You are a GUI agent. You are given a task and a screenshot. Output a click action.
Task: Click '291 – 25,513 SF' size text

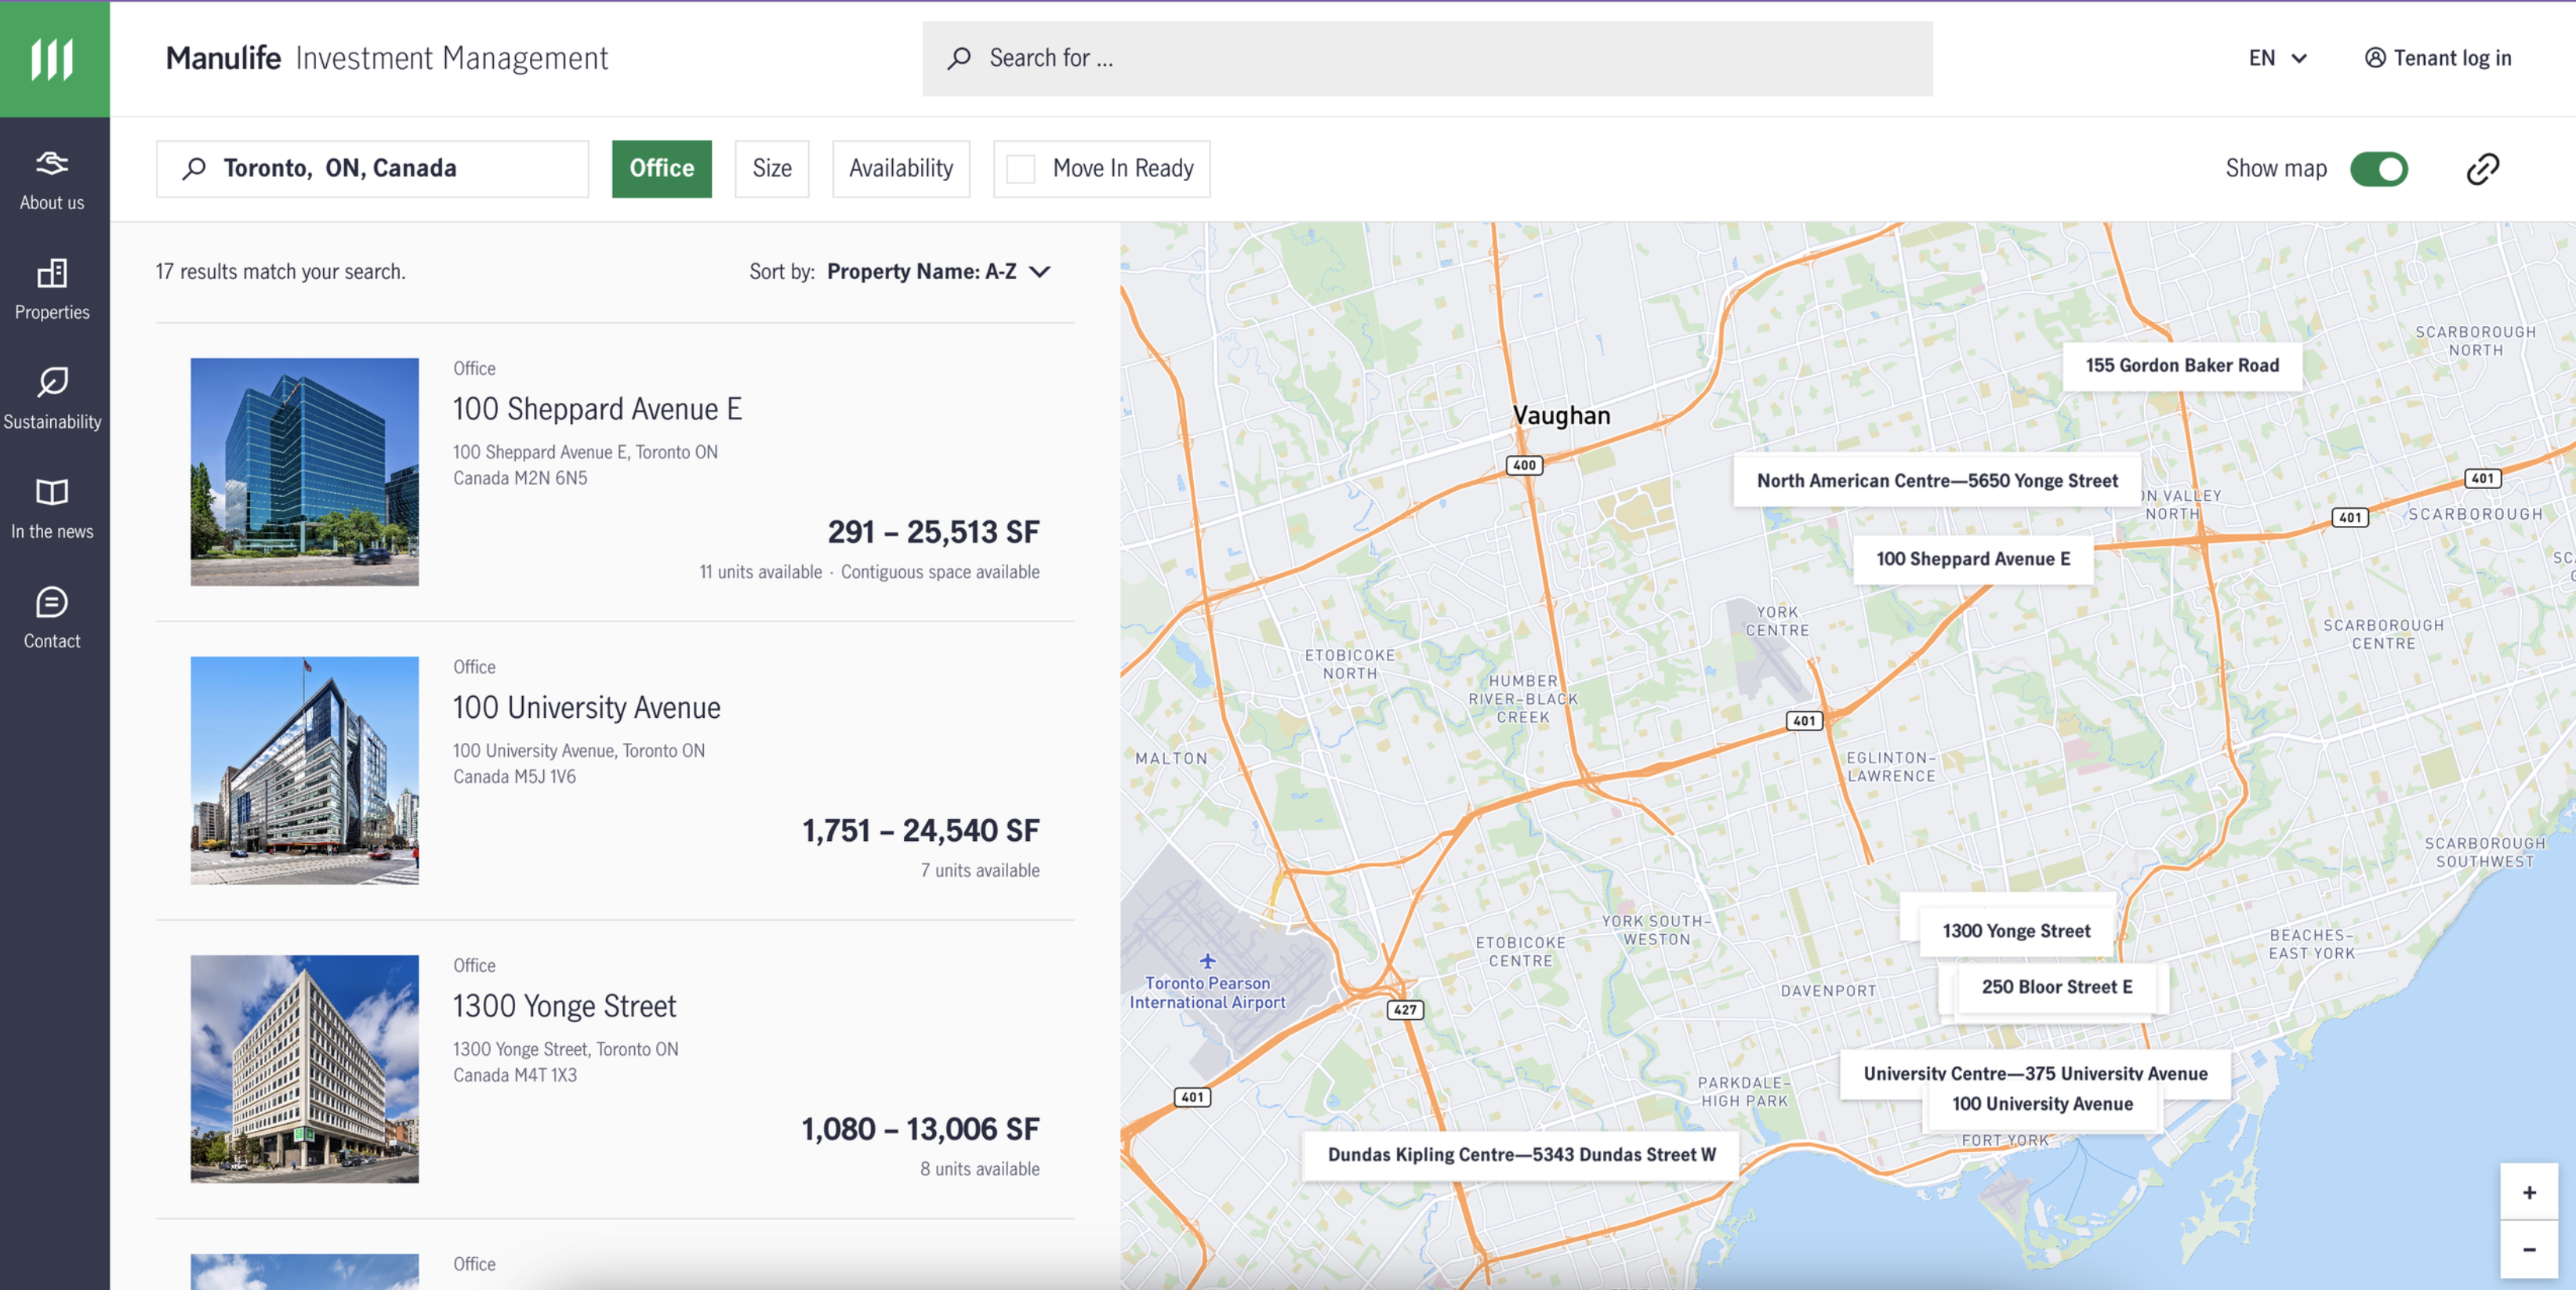[x=933, y=532]
